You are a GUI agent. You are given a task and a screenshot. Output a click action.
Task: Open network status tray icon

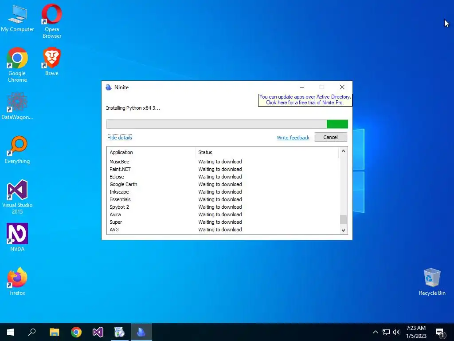tap(386, 332)
